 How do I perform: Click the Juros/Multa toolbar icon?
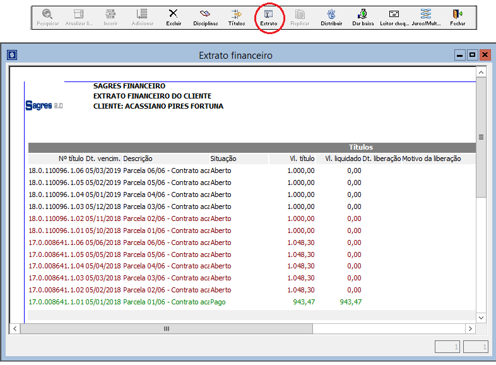[x=426, y=16]
